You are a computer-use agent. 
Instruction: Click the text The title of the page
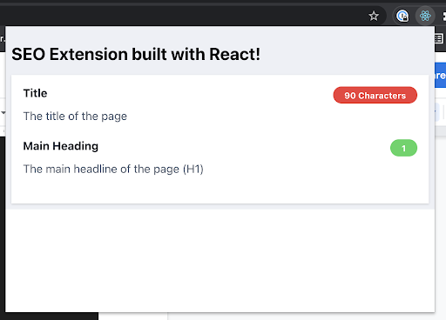75,117
